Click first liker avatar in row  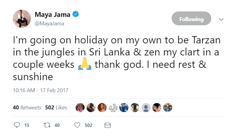tap(80, 108)
